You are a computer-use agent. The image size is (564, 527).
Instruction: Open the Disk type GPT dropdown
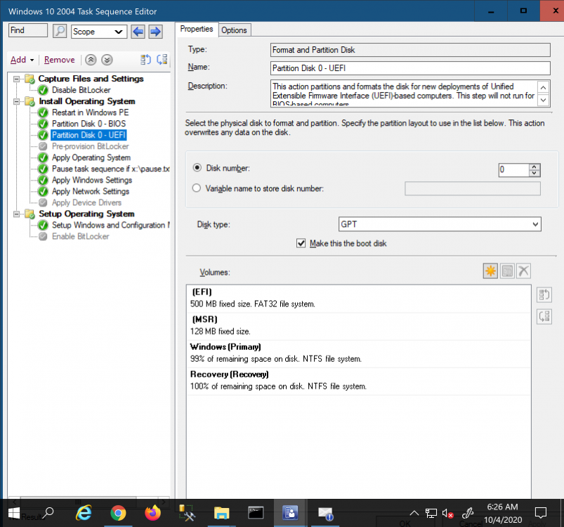(440, 224)
